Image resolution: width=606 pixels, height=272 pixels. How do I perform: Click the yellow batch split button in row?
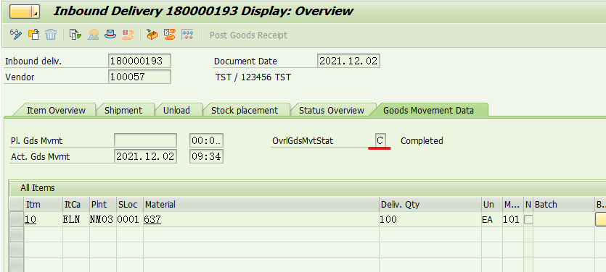[601, 220]
